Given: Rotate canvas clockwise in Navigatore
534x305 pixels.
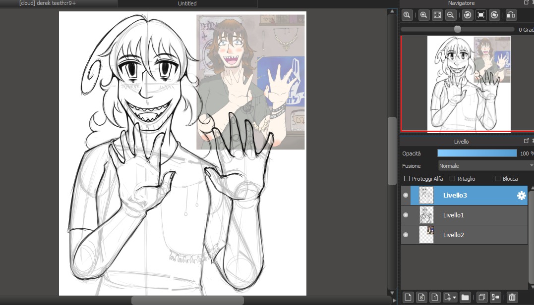Looking at the screenshot, I should point(494,15).
